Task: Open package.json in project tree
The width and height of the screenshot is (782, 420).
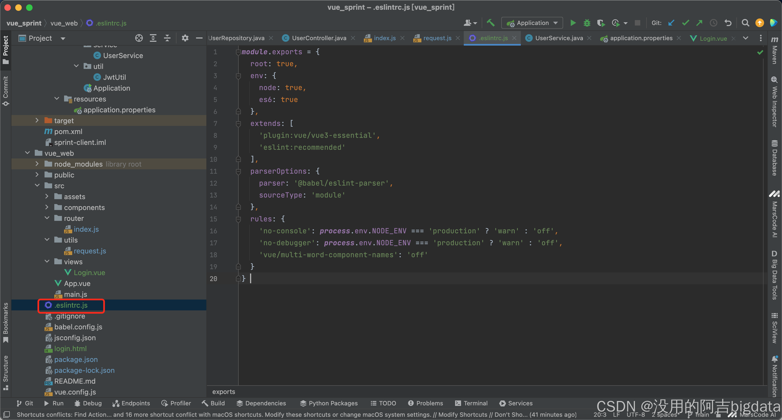Action: click(76, 359)
